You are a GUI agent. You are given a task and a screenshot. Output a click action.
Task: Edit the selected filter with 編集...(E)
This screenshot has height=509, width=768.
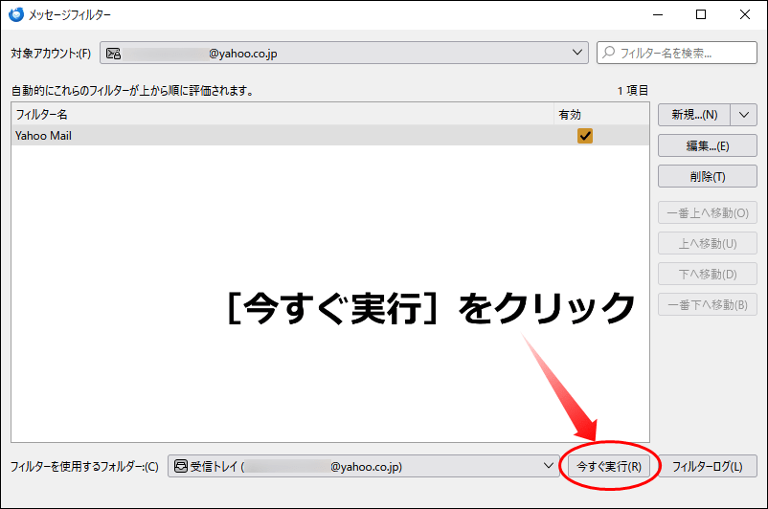(708, 145)
